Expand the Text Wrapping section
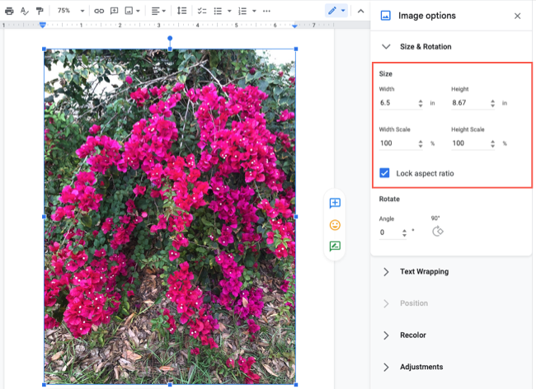Image resolution: width=536 pixels, height=389 pixels. 424,271
